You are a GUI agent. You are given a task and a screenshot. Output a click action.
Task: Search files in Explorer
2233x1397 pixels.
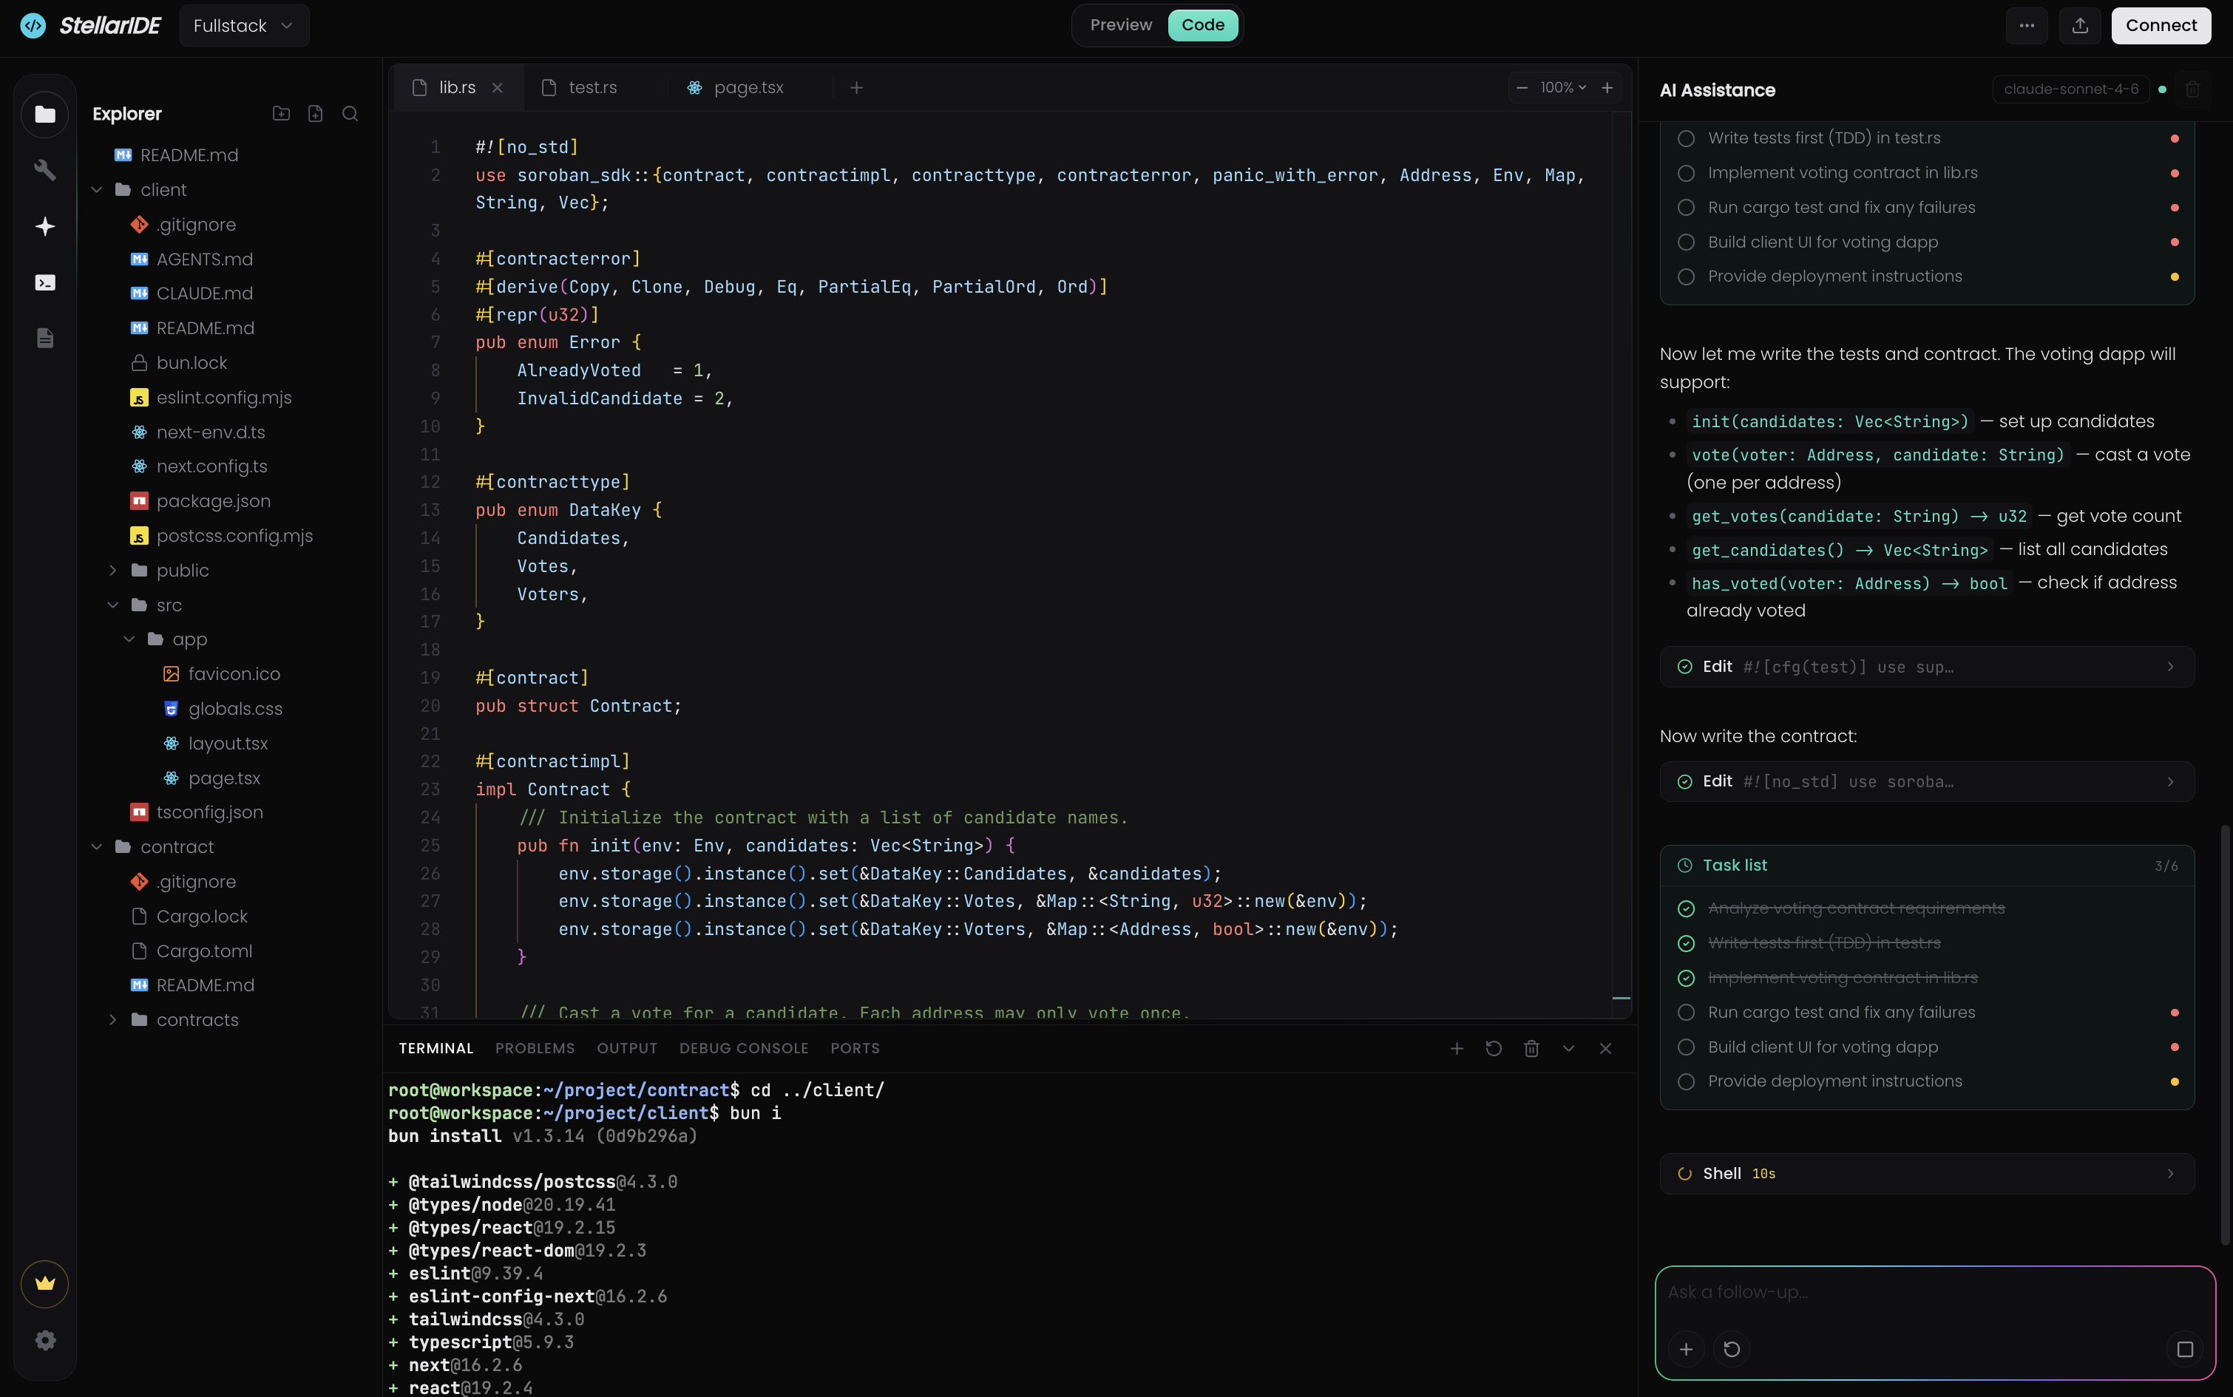(349, 114)
